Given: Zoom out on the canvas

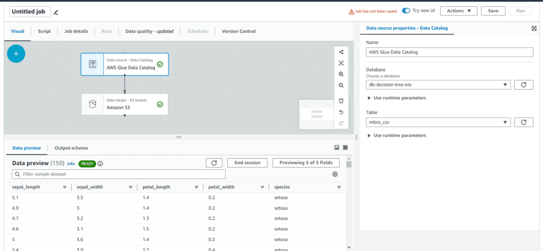Looking at the screenshot, I should [x=341, y=85].
